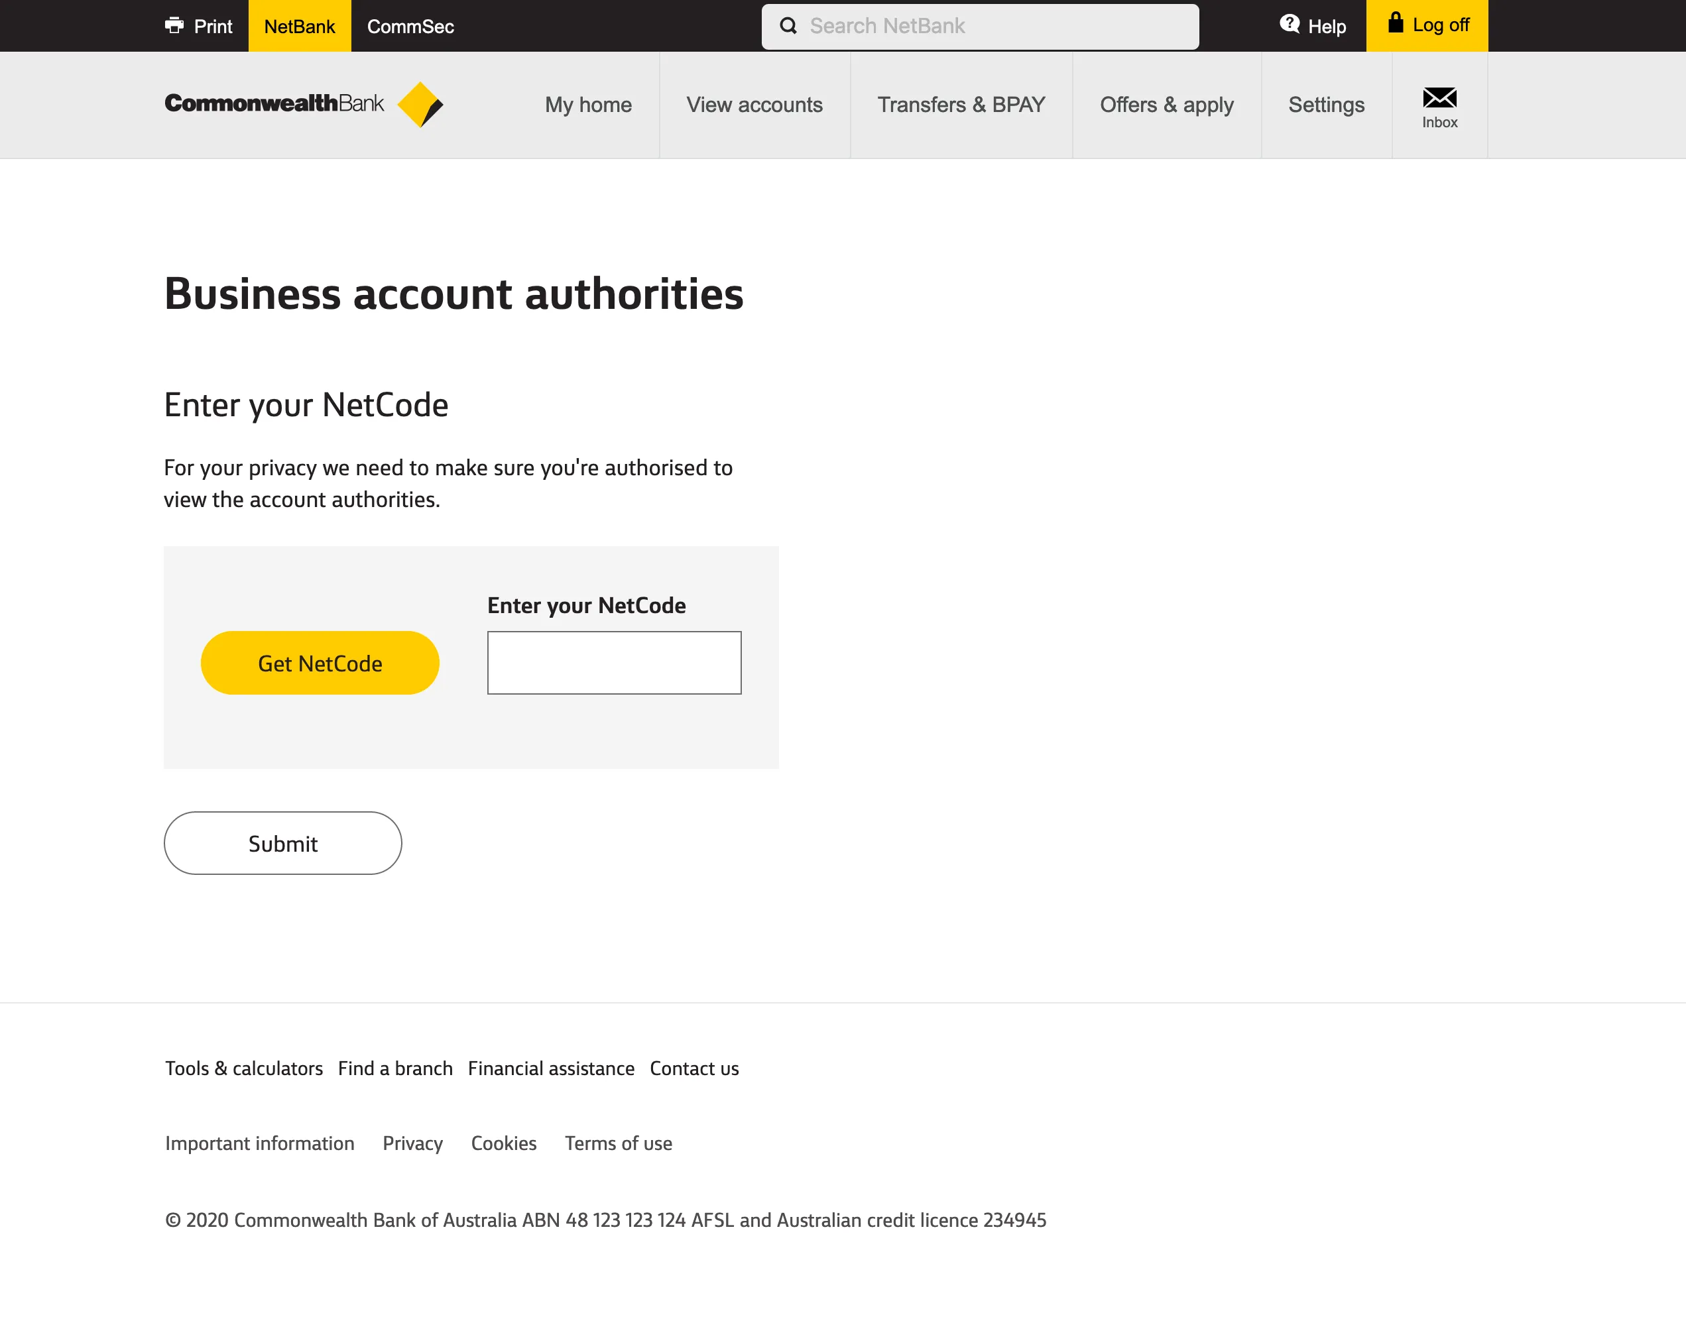Click the Log off lock icon

click(1394, 23)
